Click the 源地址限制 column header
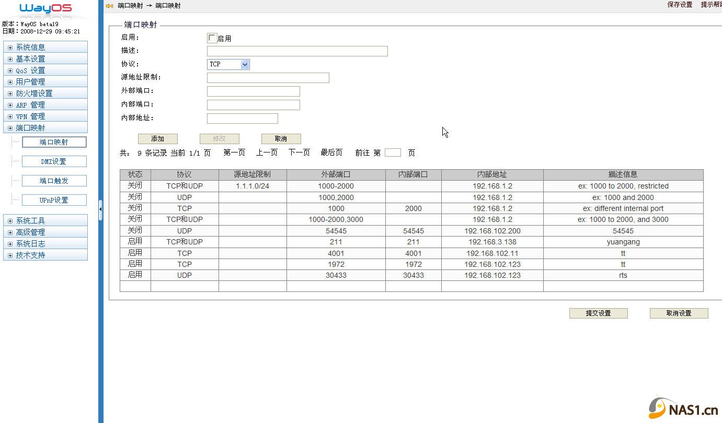Image resolution: width=722 pixels, height=423 pixels. click(253, 174)
